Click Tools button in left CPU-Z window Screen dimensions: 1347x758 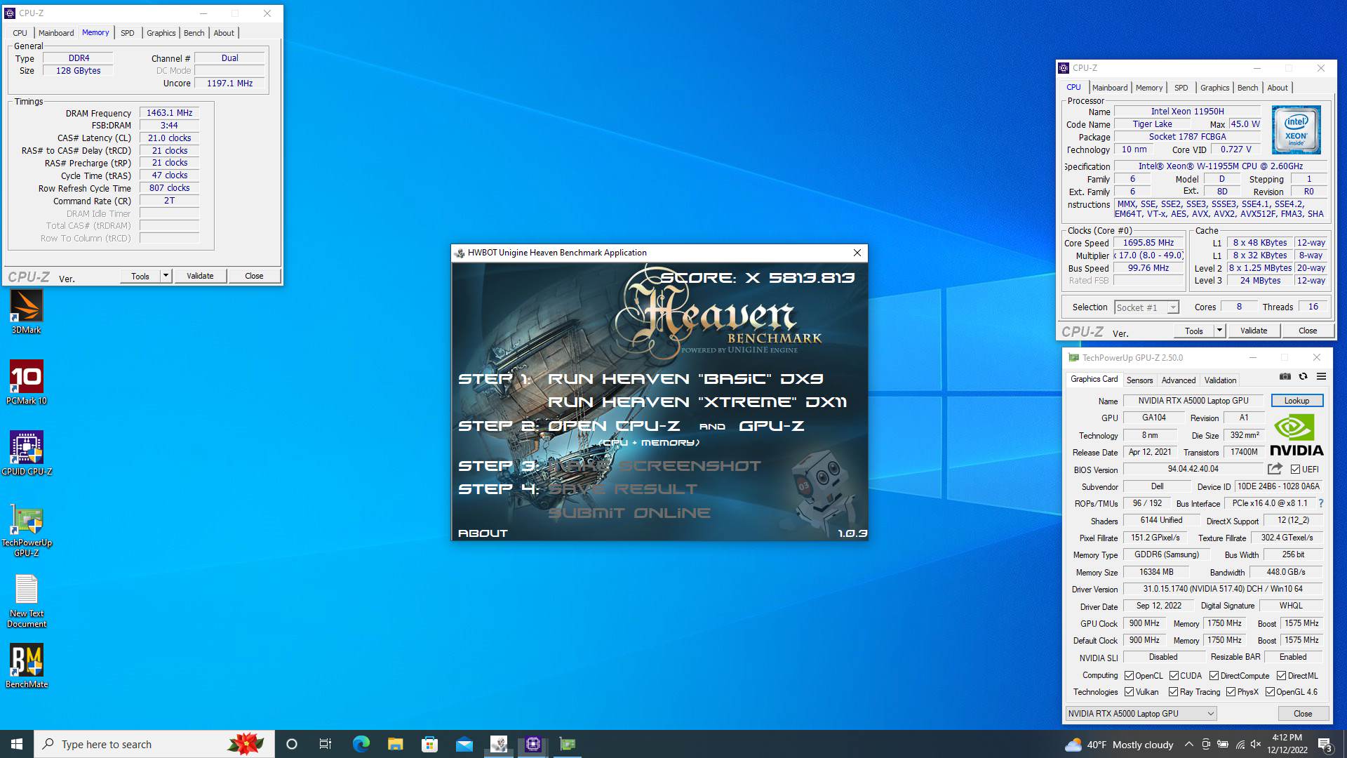click(x=140, y=276)
